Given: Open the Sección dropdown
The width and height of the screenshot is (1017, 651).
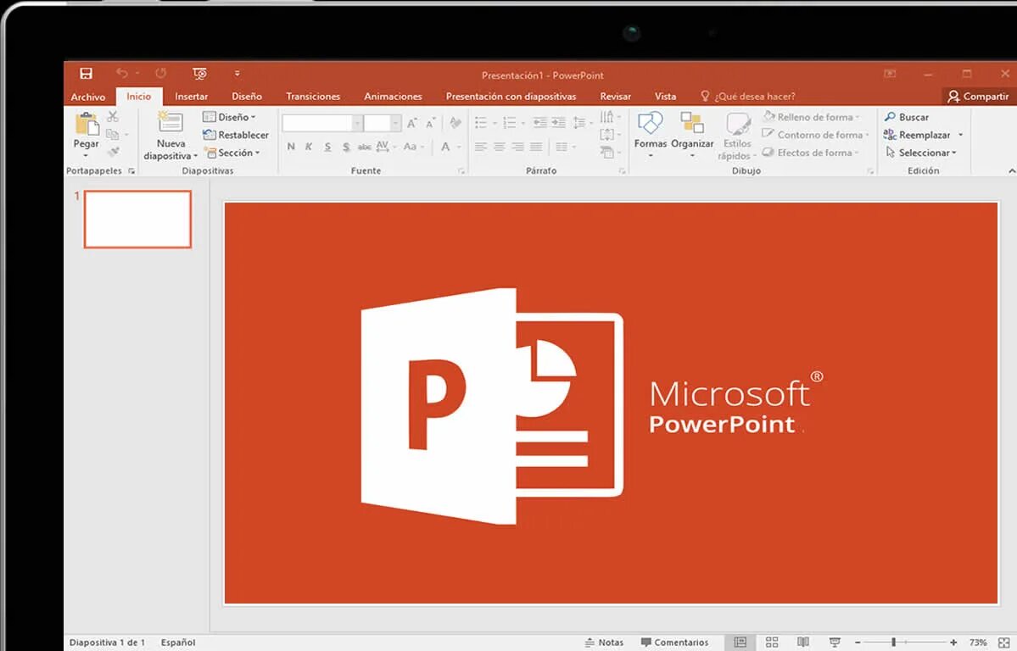Looking at the screenshot, I should pyautogui.click(x=232, y=153).
